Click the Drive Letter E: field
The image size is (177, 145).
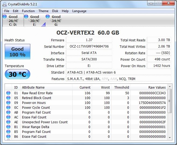click(x=89, y=66)
